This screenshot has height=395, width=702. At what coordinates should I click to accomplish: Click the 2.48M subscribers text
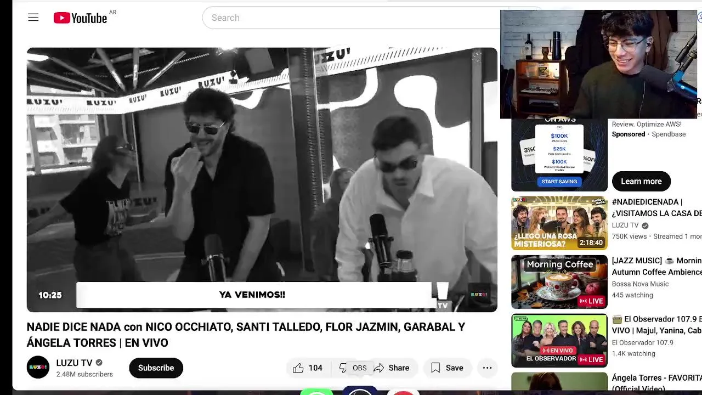tap(84, 374)
